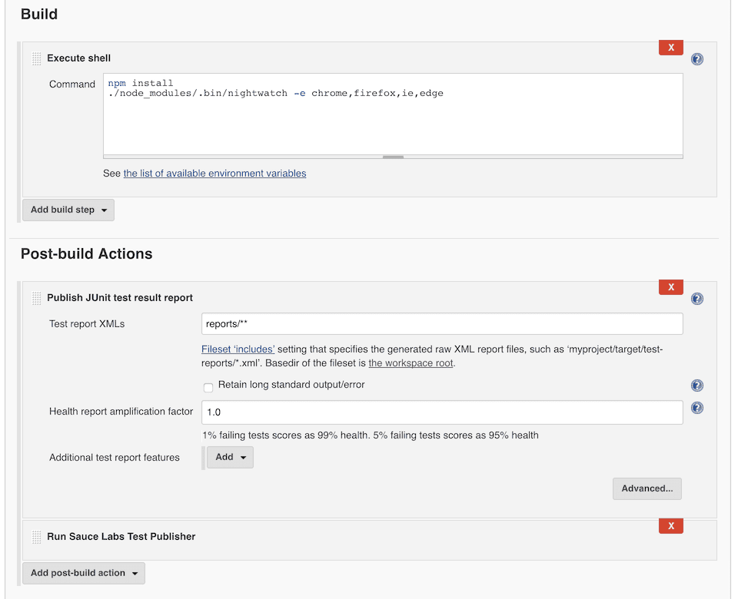Open the Add build step dropdown
Viewport: 738px width, 599px height.
pos(68,209)
